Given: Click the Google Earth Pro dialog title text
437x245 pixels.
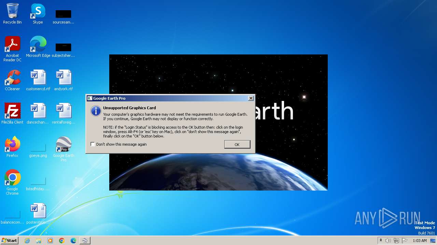Looking at the screenshot, I should click(x=109, y=98).
